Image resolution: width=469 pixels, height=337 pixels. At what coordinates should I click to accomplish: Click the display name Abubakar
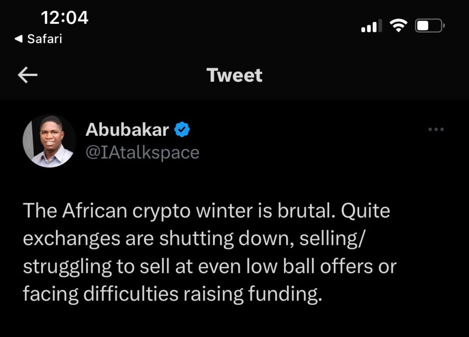pos(127,130)
